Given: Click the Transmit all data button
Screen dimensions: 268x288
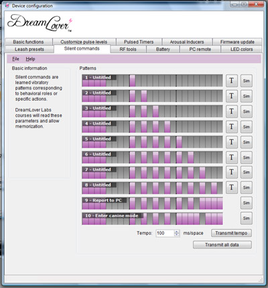Looking at the screenshot, I should click(222, 244).
